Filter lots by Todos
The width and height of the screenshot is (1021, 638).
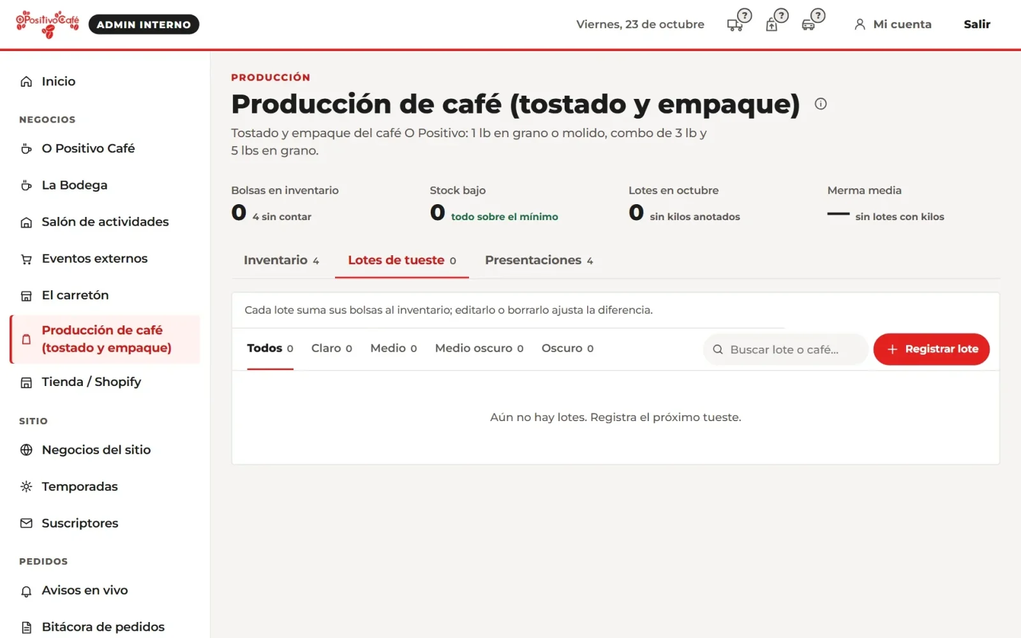(270, 348)
